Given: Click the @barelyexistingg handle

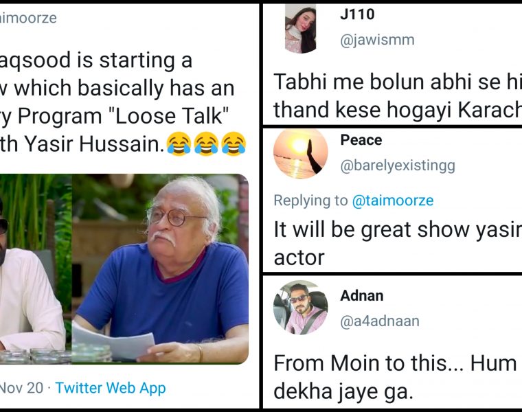Looking at the screenshot, I should [397, 165].
